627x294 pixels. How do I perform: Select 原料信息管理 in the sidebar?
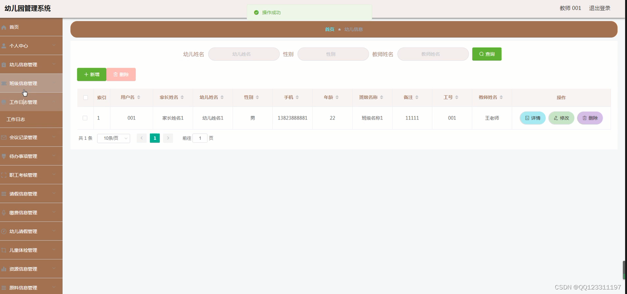pyautogui.click(x=31, y=287)
